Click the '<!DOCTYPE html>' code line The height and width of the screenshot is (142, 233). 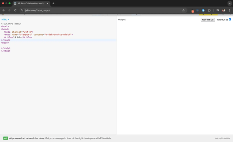[11, 24]
